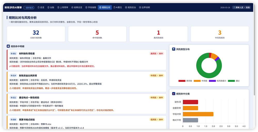Select the ⑤ 字段抽取 tab
This screenshot has width=258, height=132.
pyautogui.click(x=91, y=7)
